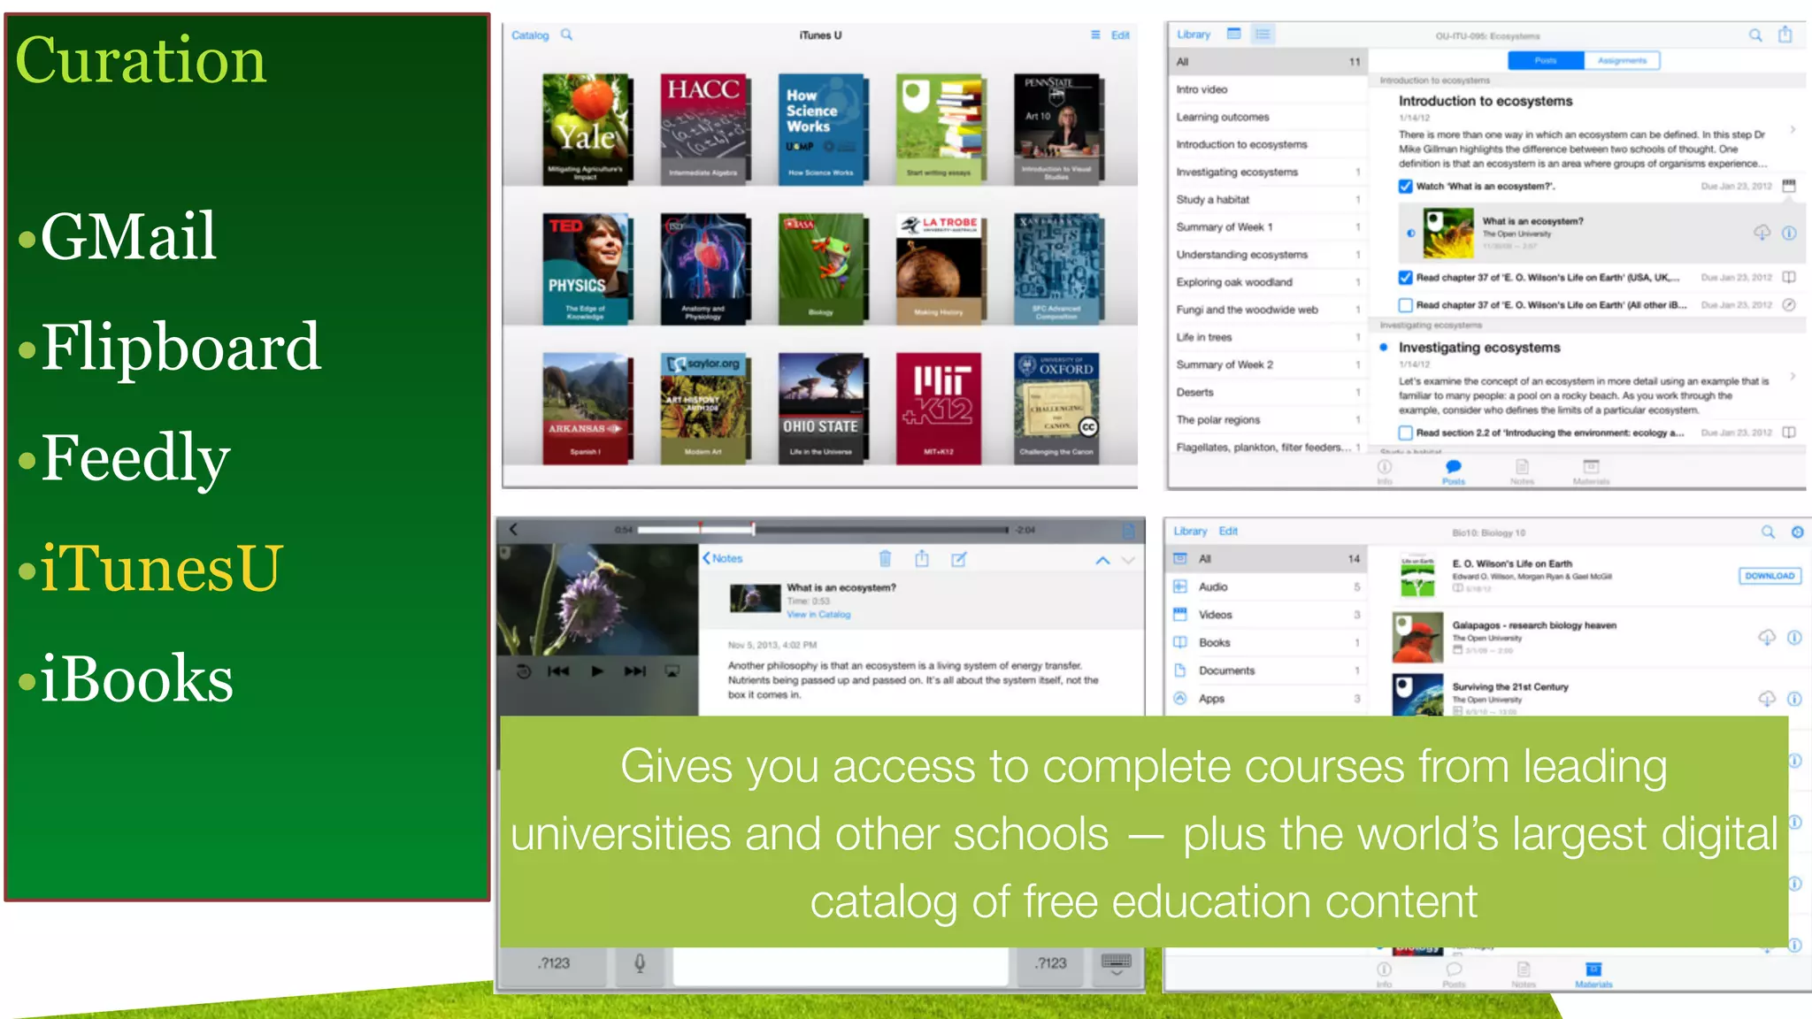The height and width of the screenshot is (1019, 1812).
Task: Select list view icon in Ecosystems course
Action: click(x=1263, y=34)
